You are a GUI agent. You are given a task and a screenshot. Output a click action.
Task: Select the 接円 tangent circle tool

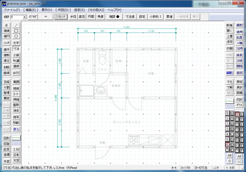point(6,36)
